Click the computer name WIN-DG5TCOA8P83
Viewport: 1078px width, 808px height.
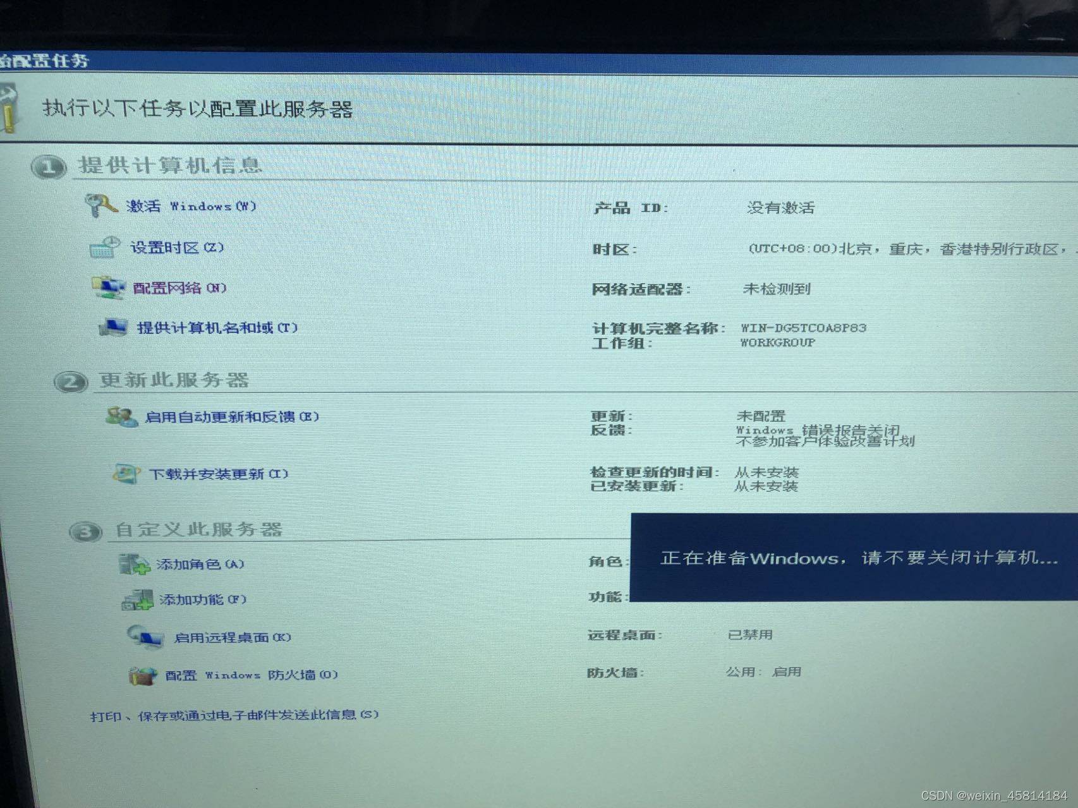click(x=803, y=328)
